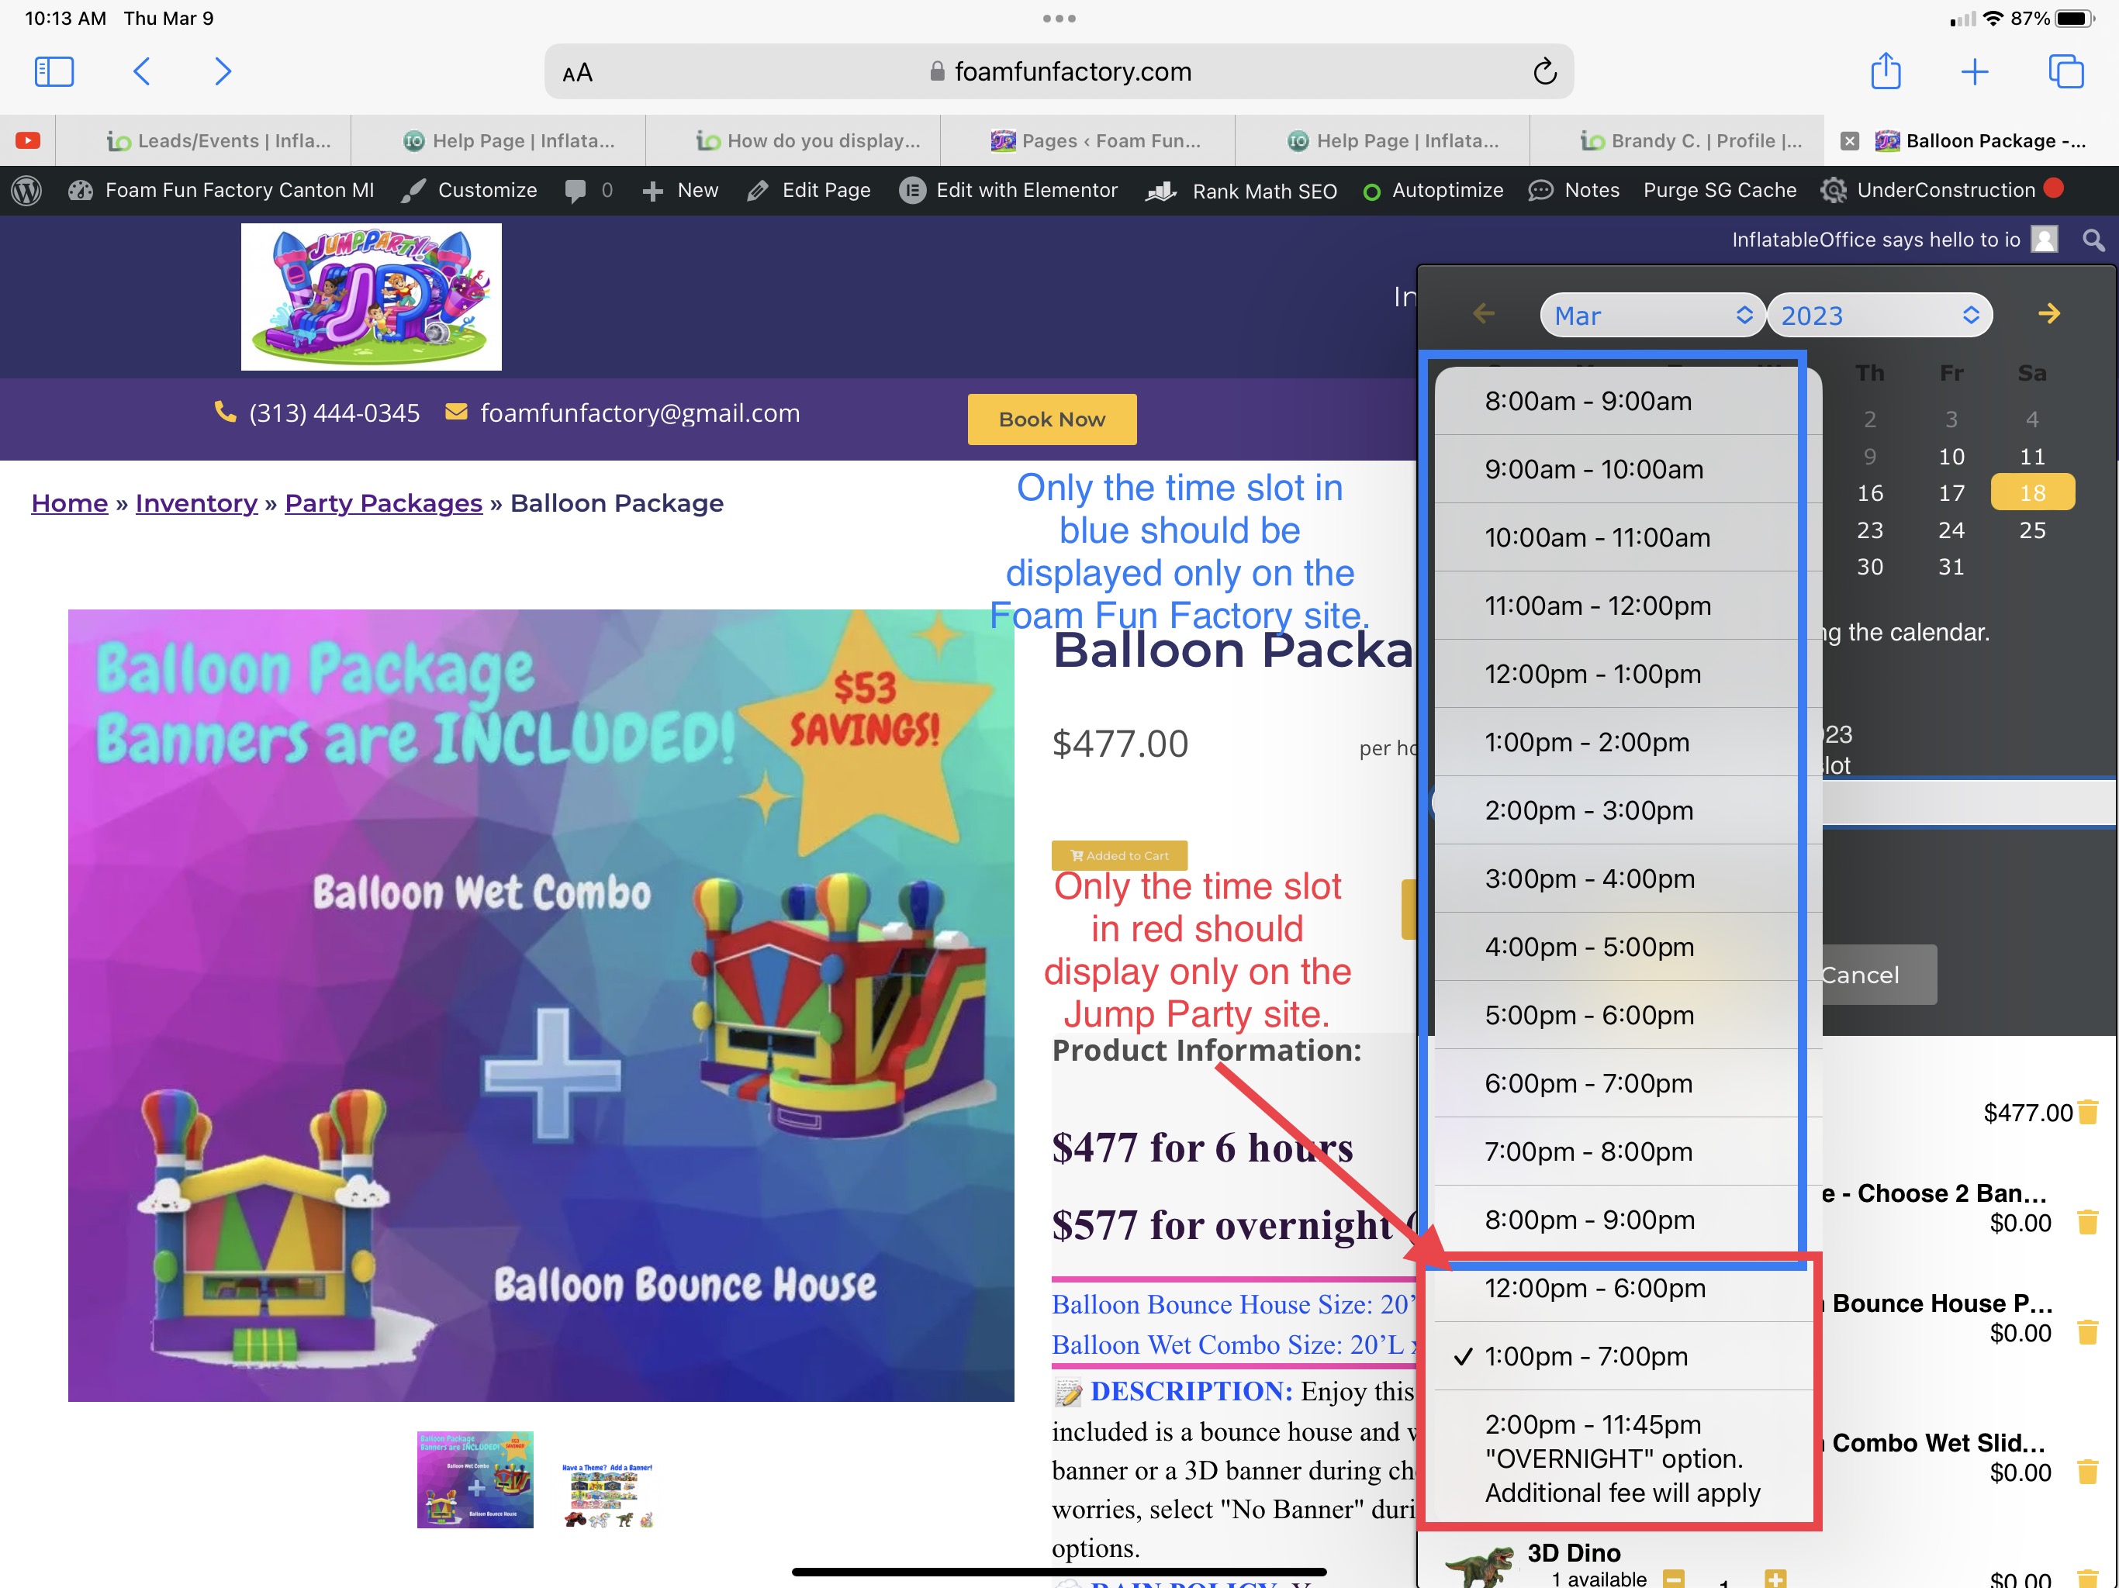
Task: Click the Book Now button
Action: click(x=1051, y=419)
